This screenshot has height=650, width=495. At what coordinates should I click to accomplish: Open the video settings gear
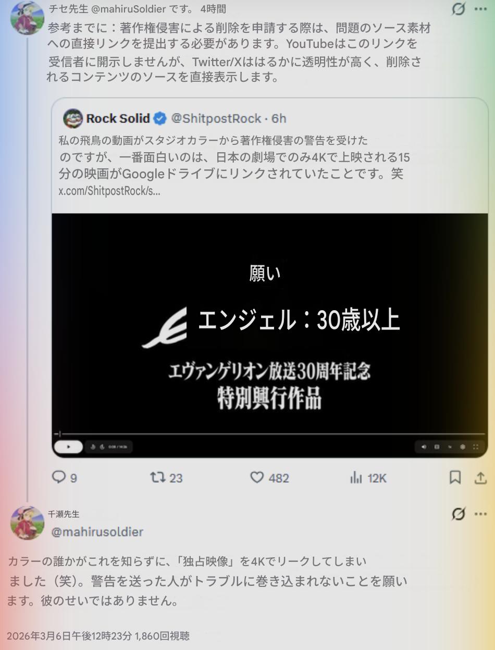[463, 447]
